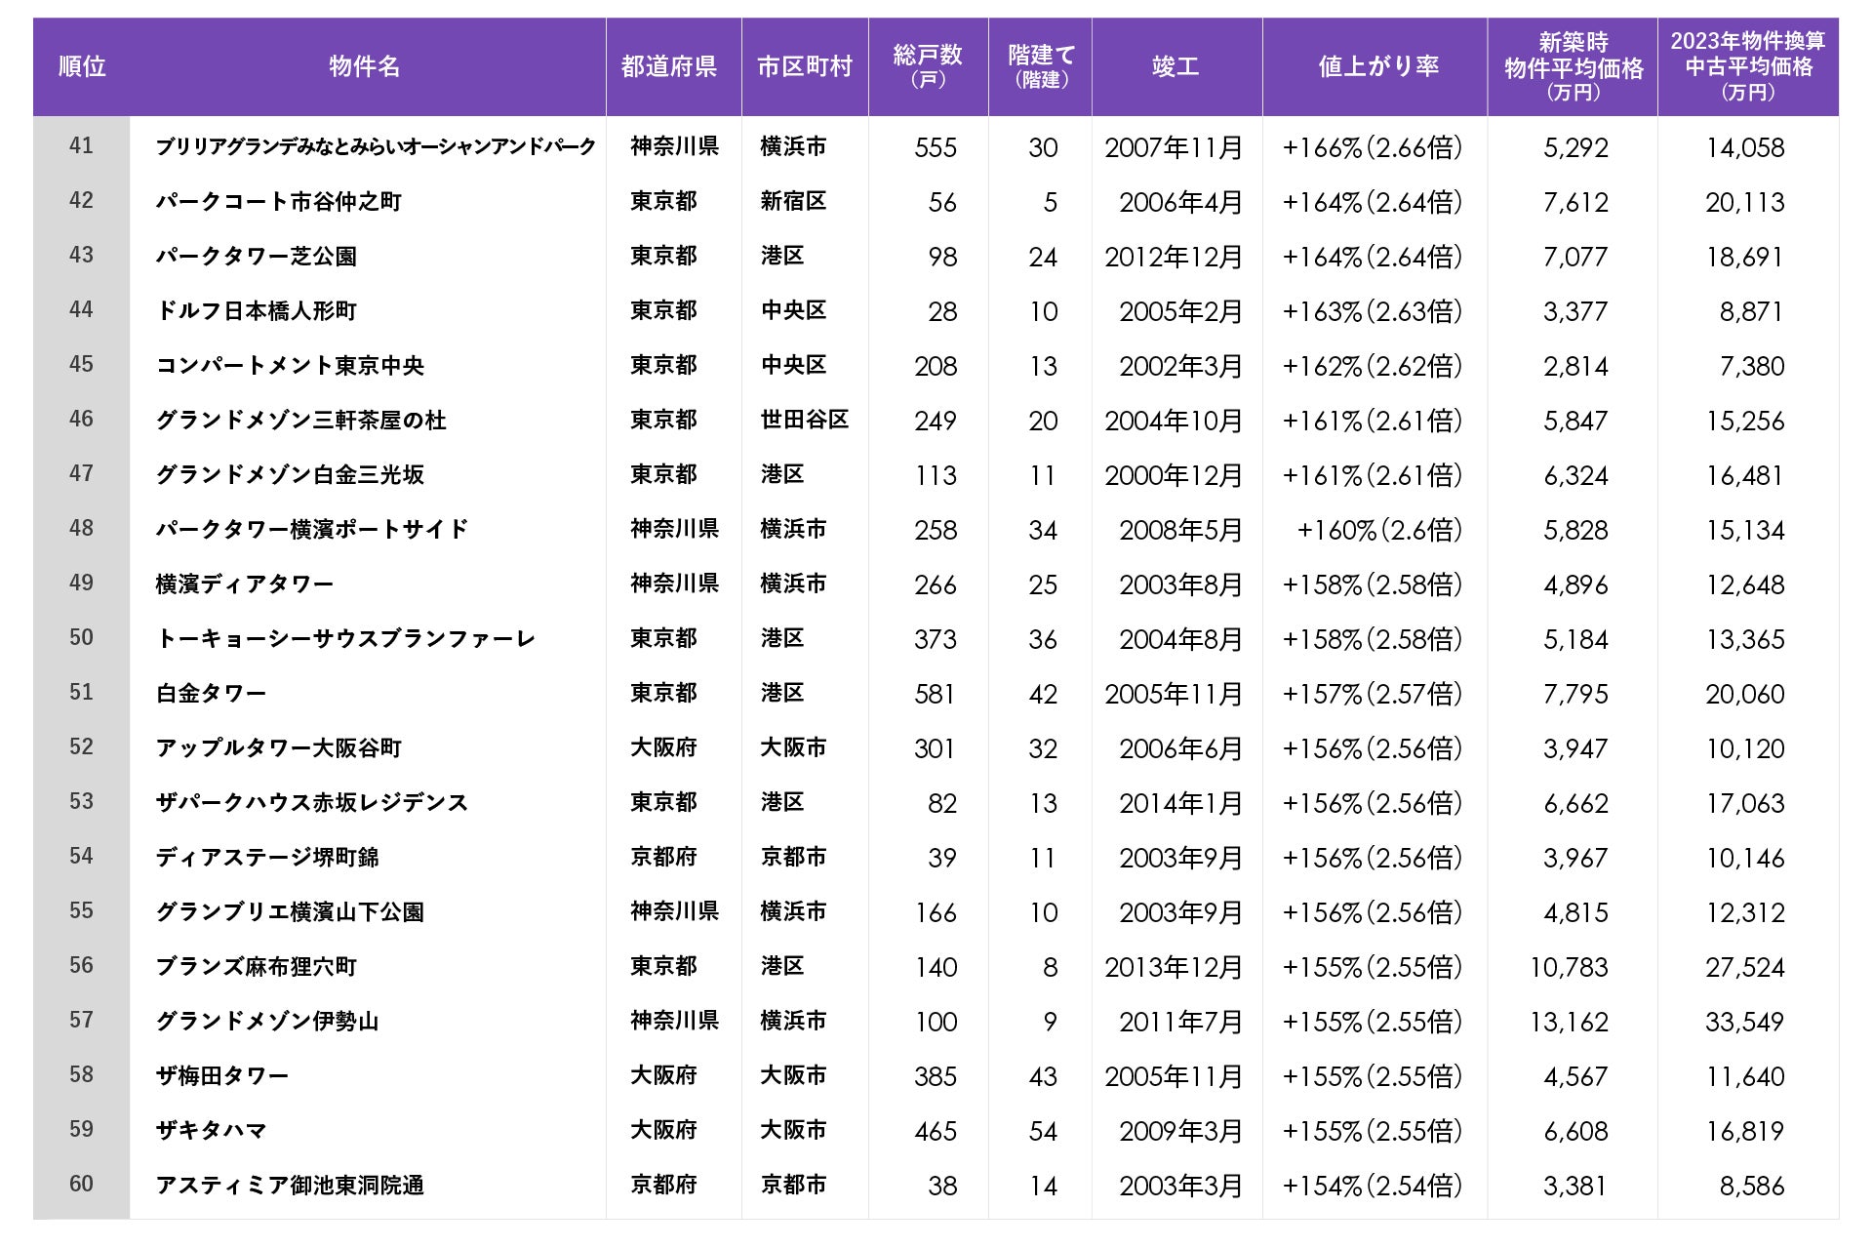Click rank number 41 cell
1873x1249 pixels.
81,146
